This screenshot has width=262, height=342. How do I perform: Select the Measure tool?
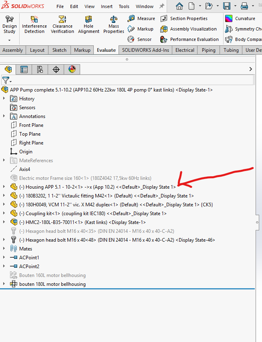[141, 18]
